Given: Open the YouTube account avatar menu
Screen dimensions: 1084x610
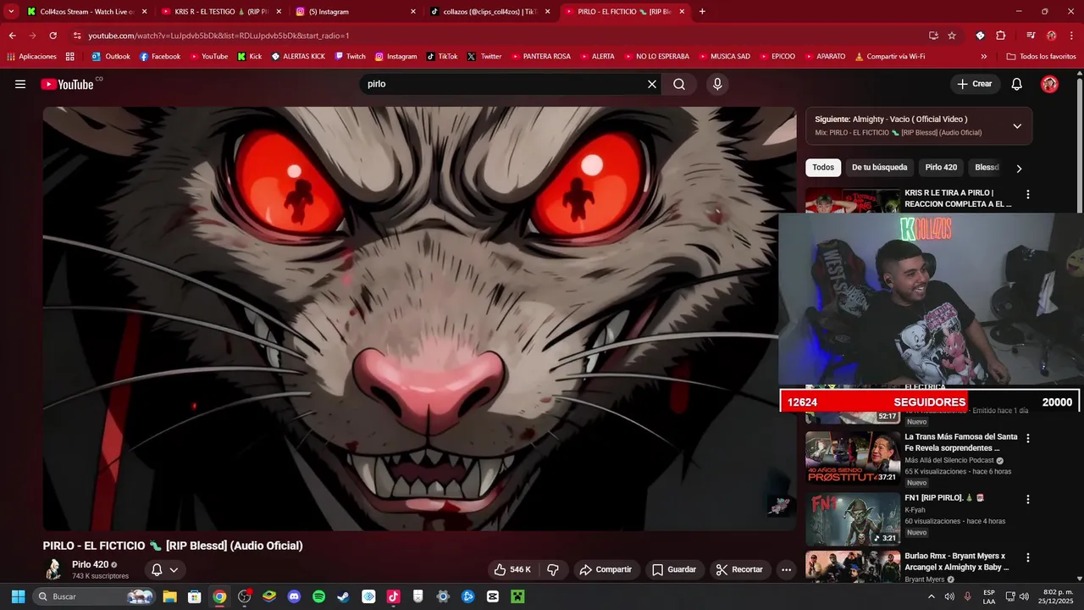Looking at the screenshot, I should (1049, 84).
